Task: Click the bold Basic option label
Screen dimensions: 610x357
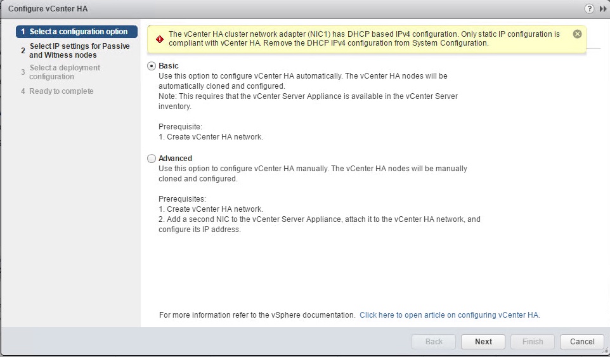Action: click(169, 66)
